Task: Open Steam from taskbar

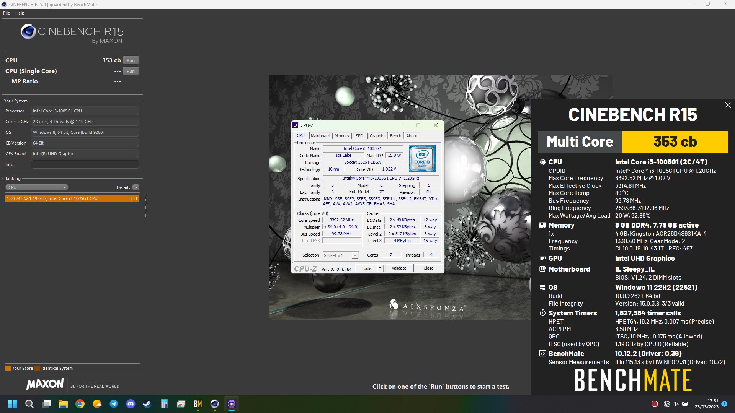Action: (147, 404)
